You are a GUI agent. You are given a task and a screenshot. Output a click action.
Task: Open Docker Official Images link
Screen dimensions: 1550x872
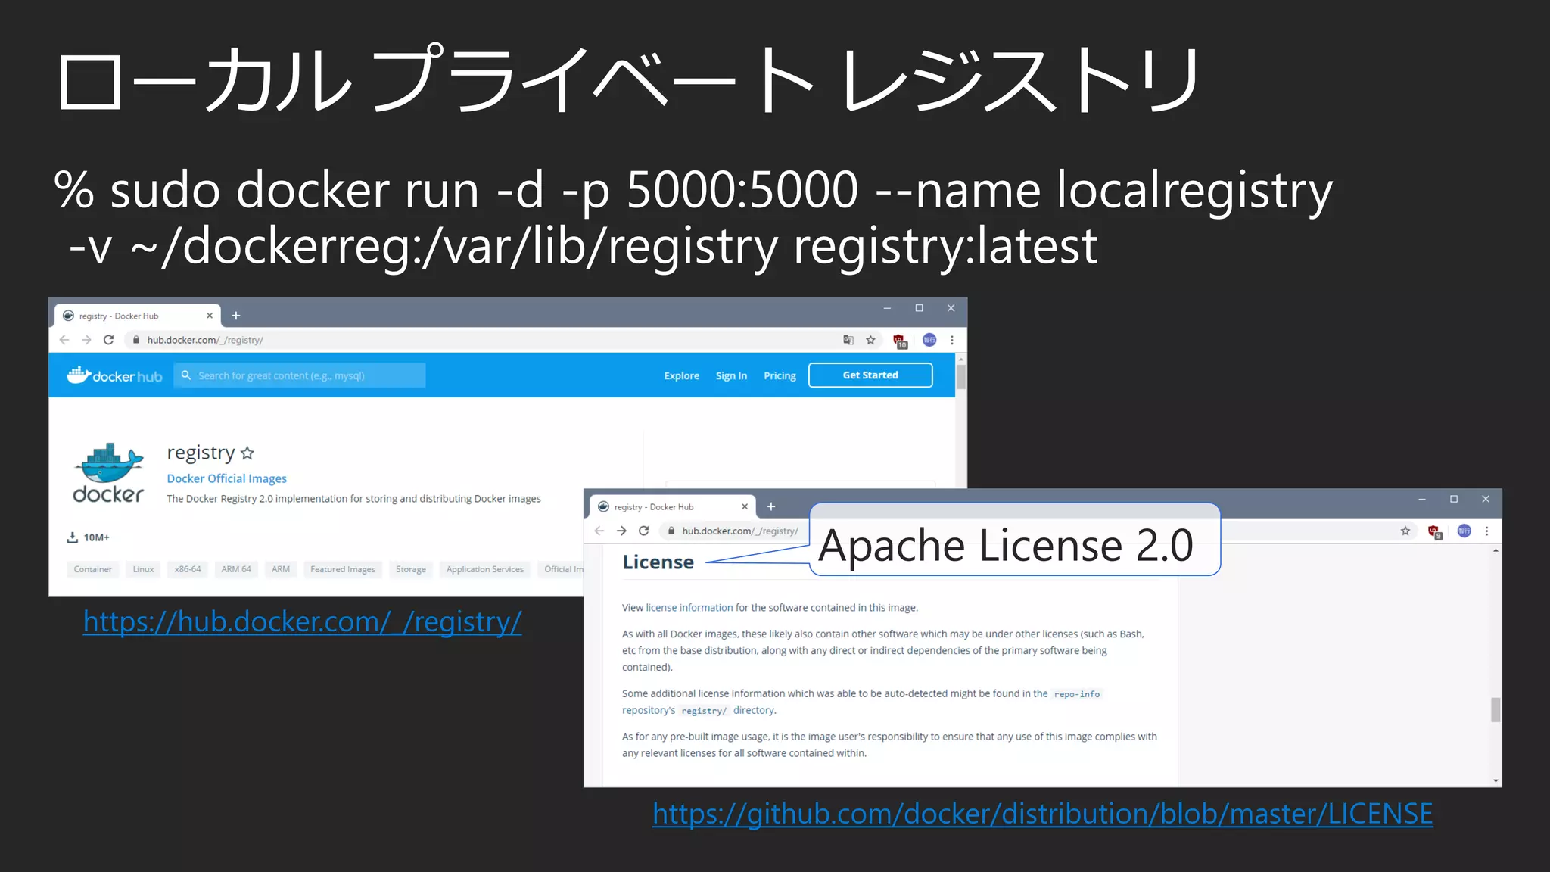click(x=226, y=478)
